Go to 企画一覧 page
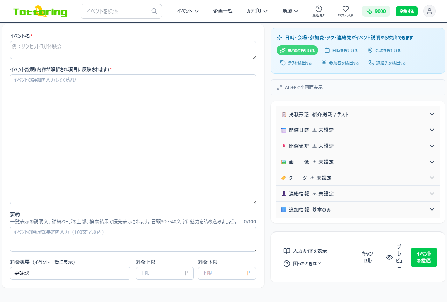Image resolution: width=447 pixels, height=302 pixels. pos(223,11)
